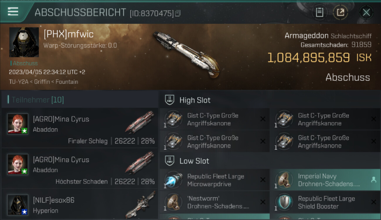This screenshot has width=381, height=220.
Task: Open the TU-Y2A system location link
Action: (19, 82)
